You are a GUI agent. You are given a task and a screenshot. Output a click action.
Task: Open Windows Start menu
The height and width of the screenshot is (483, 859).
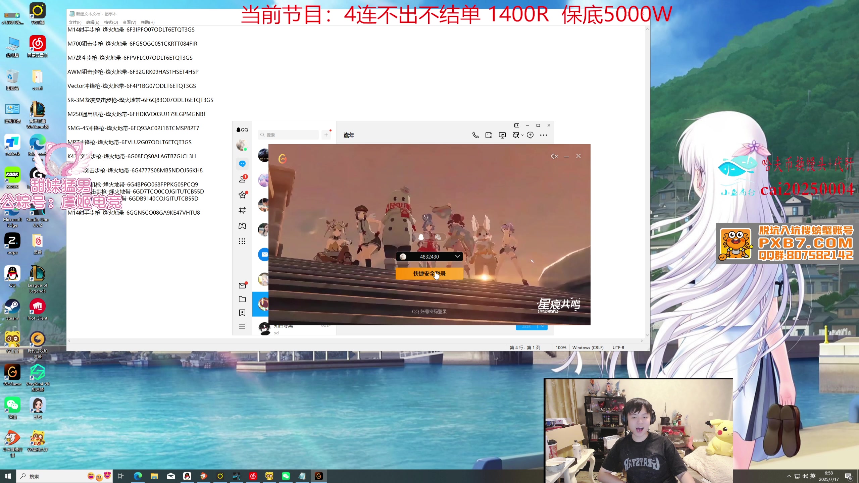coord(8,476)
